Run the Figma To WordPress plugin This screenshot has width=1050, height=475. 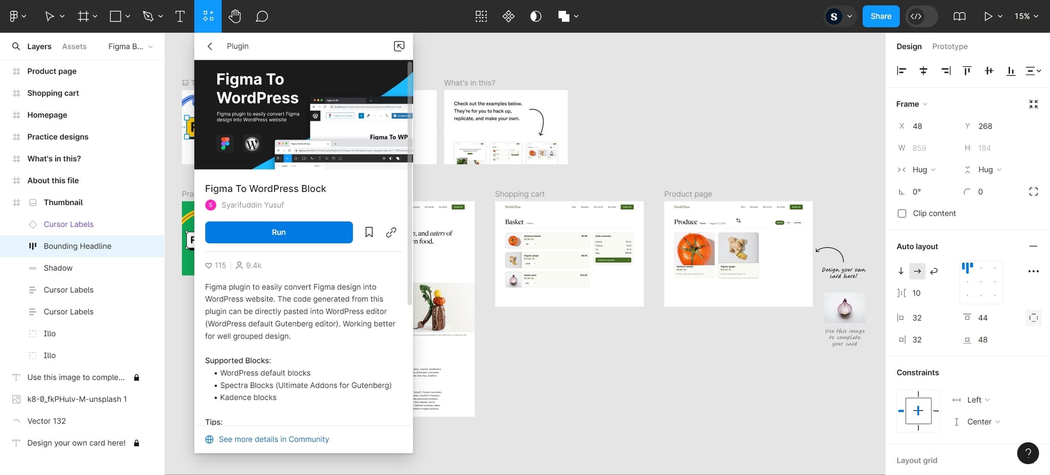tap(278, 232)
